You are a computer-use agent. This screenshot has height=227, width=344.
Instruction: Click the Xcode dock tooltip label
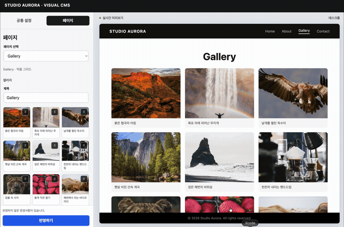coord(250,223)
